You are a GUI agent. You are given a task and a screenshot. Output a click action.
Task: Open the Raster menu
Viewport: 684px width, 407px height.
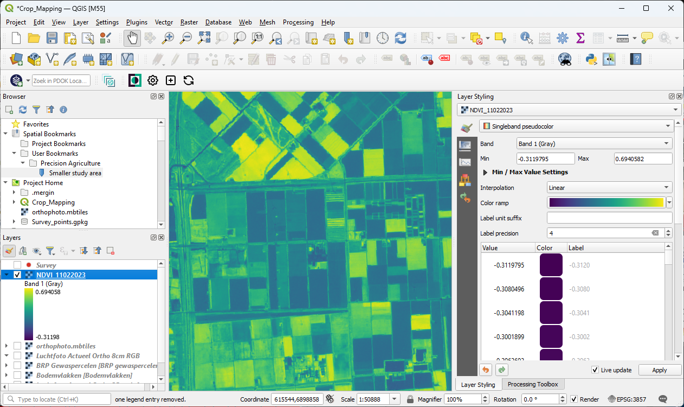pos(189,22)
